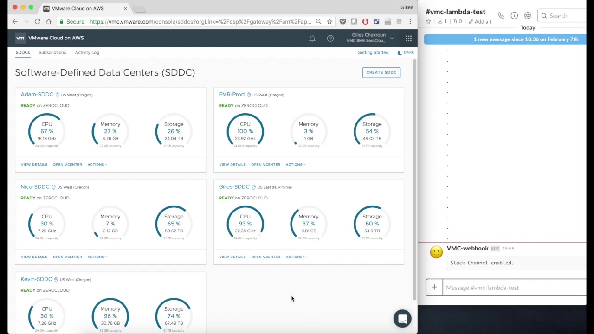Viewport: 594px width, 334px height.
Task: Expand Actions dropdown for Gilles-SDDC
Action: pos(296,257)
